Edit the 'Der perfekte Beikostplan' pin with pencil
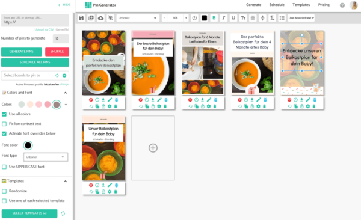This screenshot has width=361, height=220. tap(259, 100)
